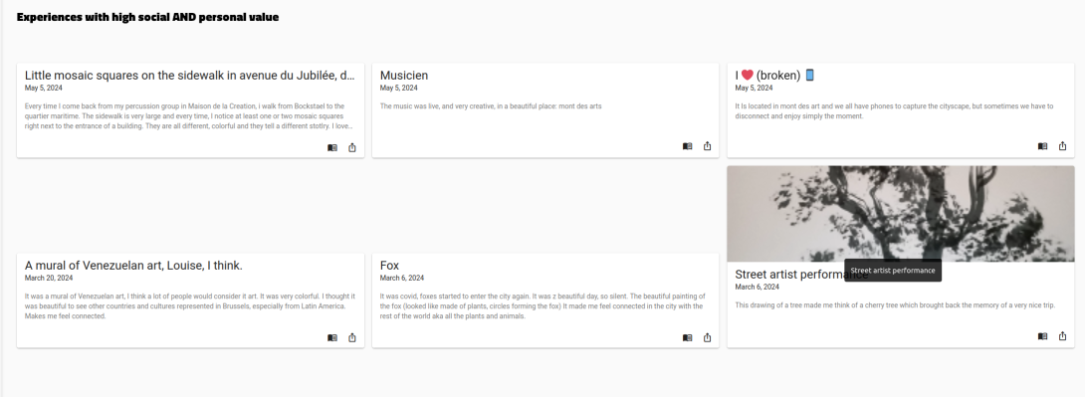Open read-more icon on I love (broken) phone card
1085x397 pixels.
1043,146
